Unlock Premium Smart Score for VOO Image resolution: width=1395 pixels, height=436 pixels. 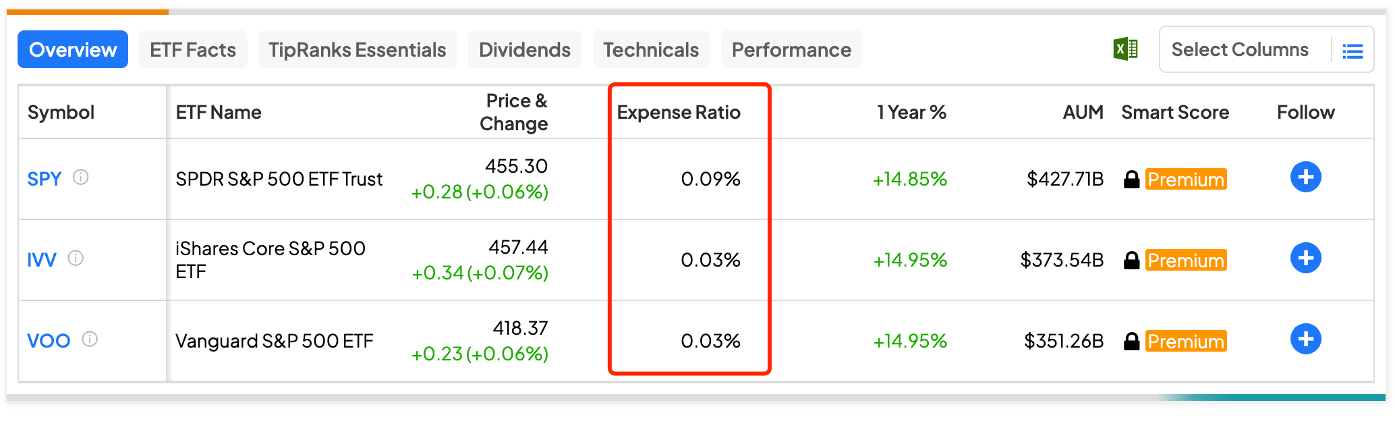[x=1186, y=341]
